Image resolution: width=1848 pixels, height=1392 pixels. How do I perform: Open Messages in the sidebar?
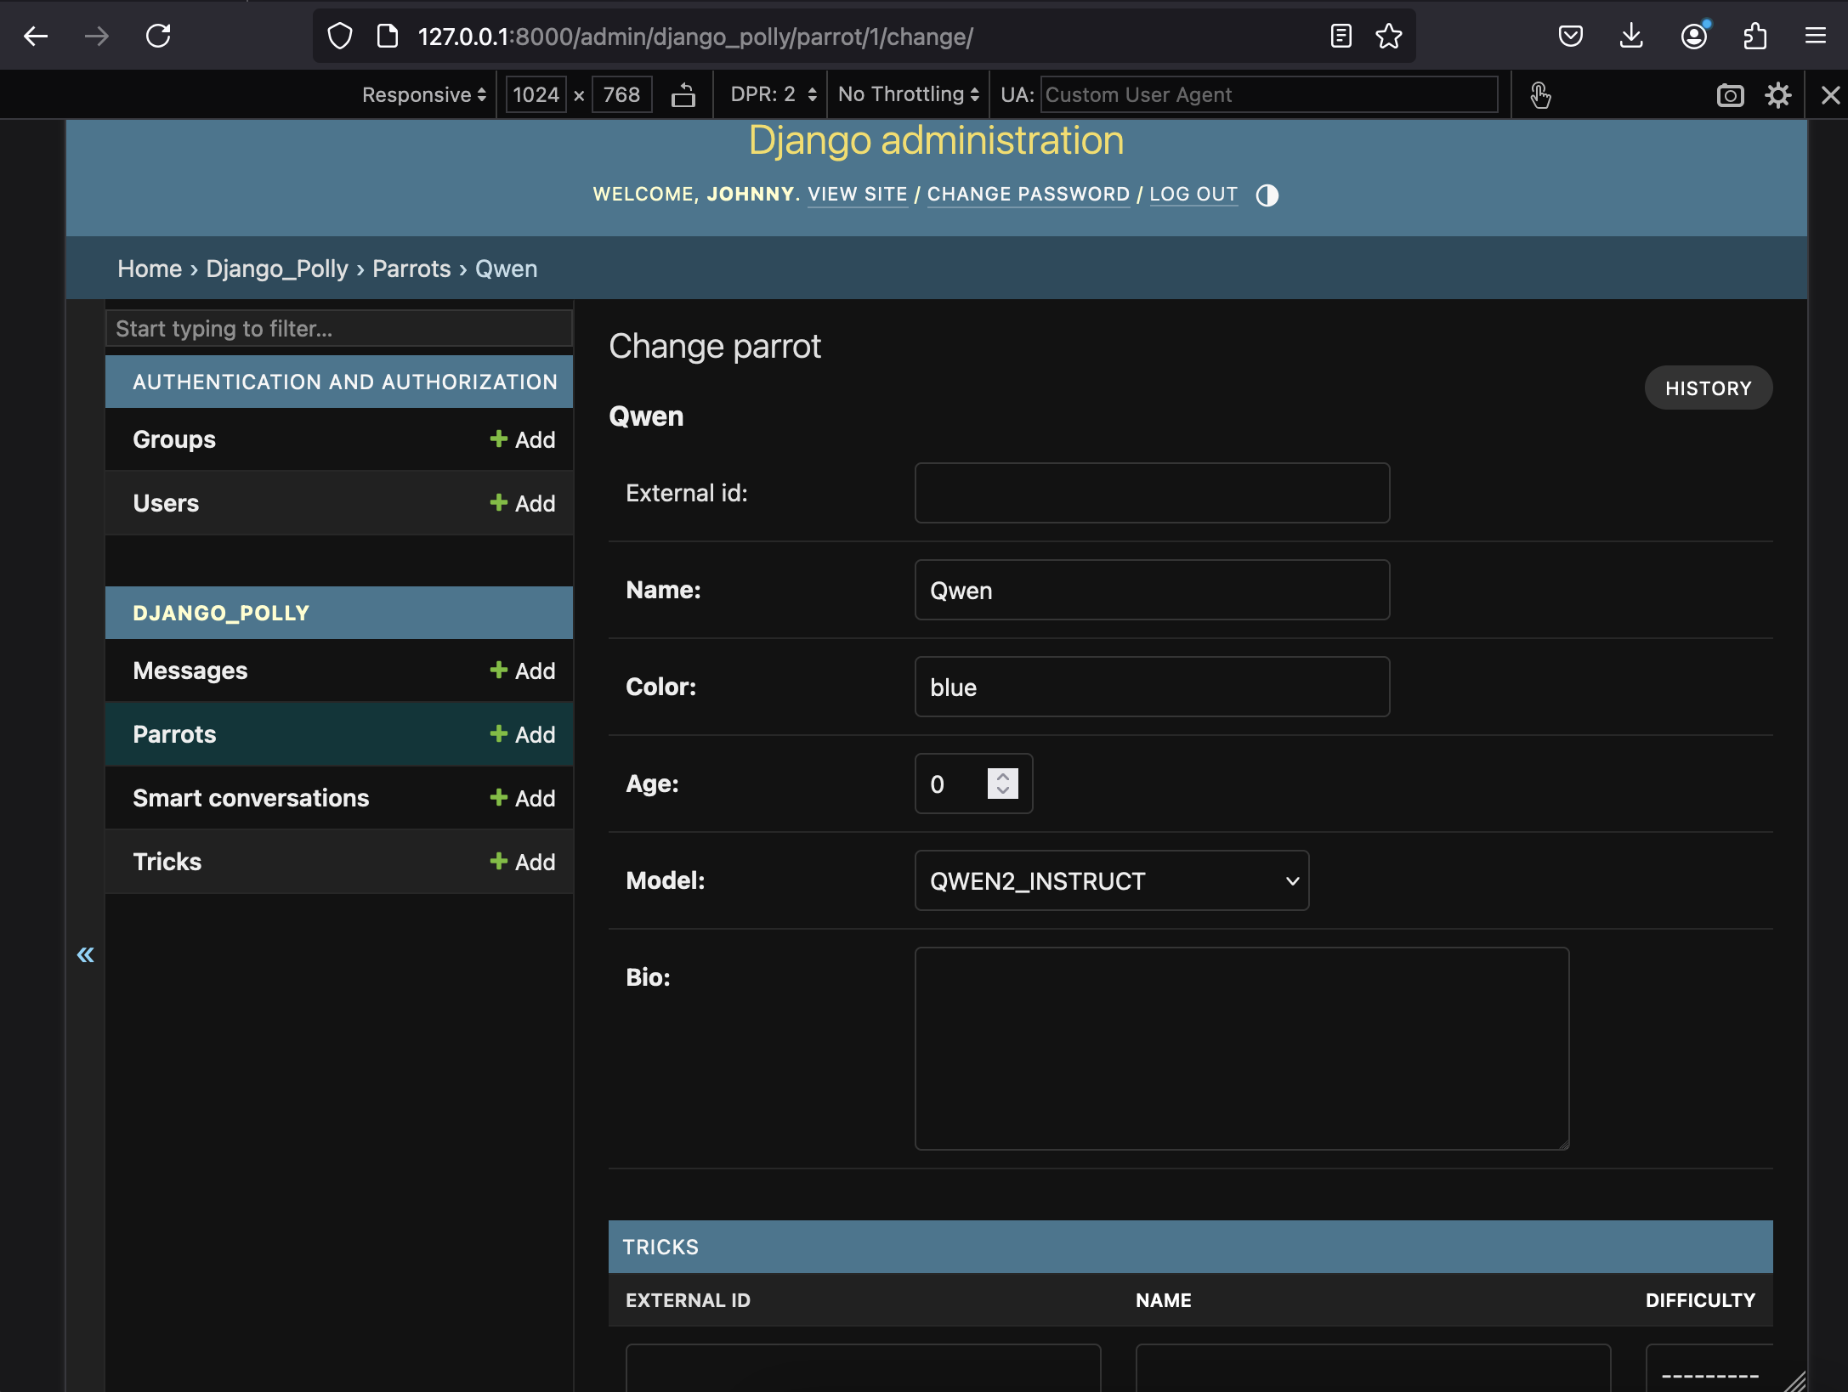(x=190, y=671)
